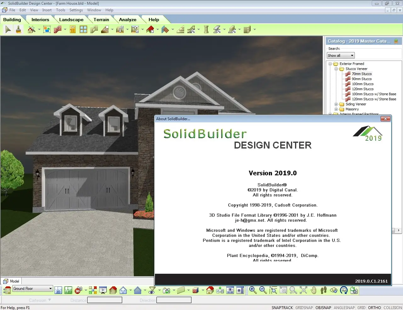Image resolution: width=403 pixels, height=310 pixels.
Task: Toggle GRID display in the status bar
Action: [x=361, y=307]
